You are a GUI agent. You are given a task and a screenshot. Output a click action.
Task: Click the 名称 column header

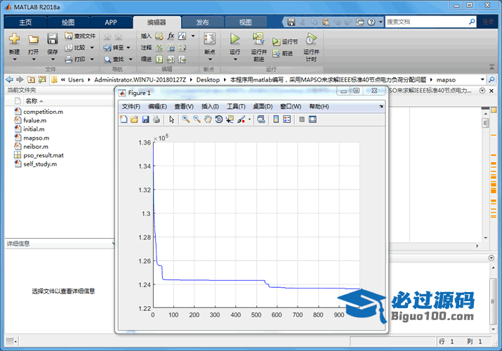coord(32,101)
